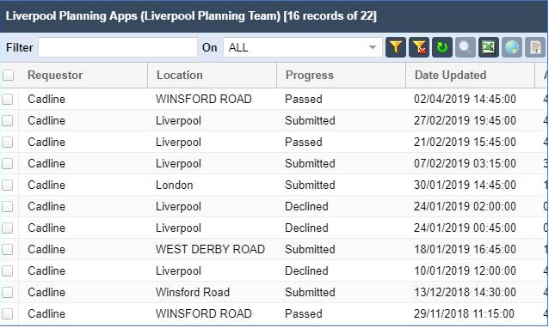Viewport: 549px width, 328px height.
Task: Click Submitted status in the London row
Action: 310,185
